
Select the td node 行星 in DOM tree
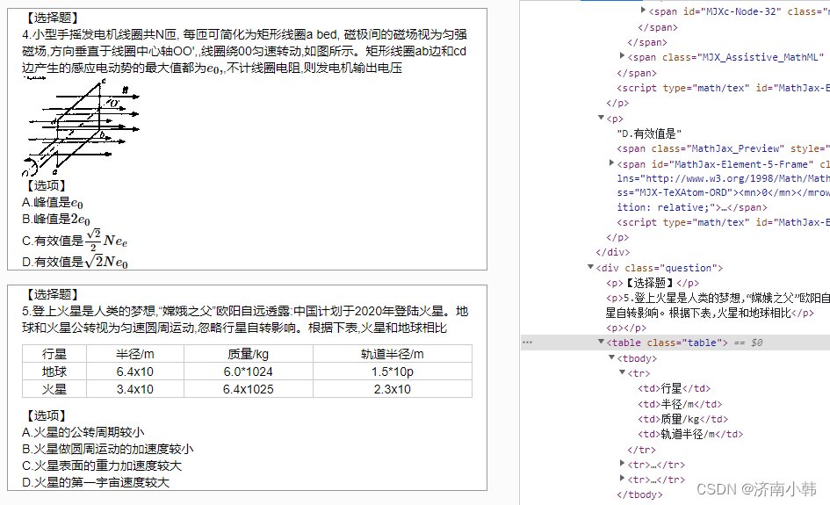674,388
